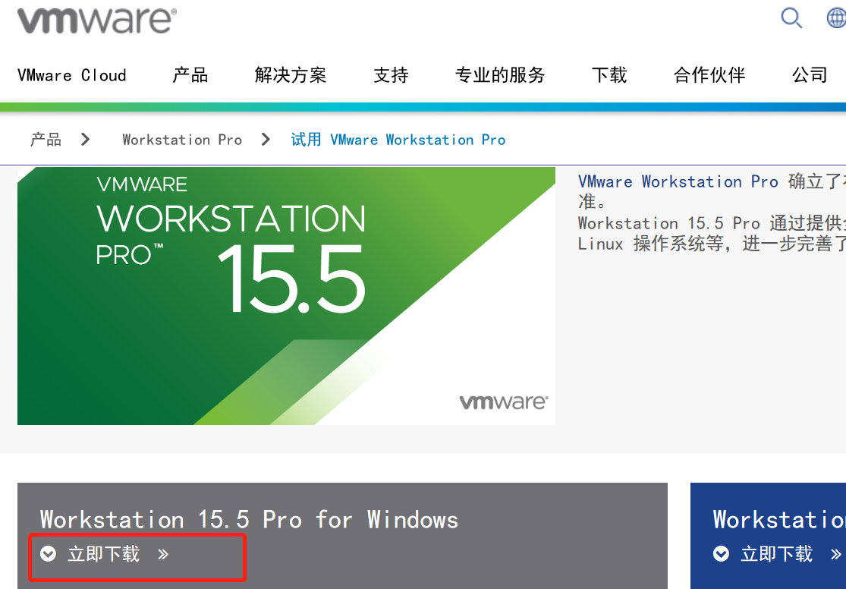Select the 解决方案 navigation item
This screenshot has width=846, height=592.
(x=291, y=75)
